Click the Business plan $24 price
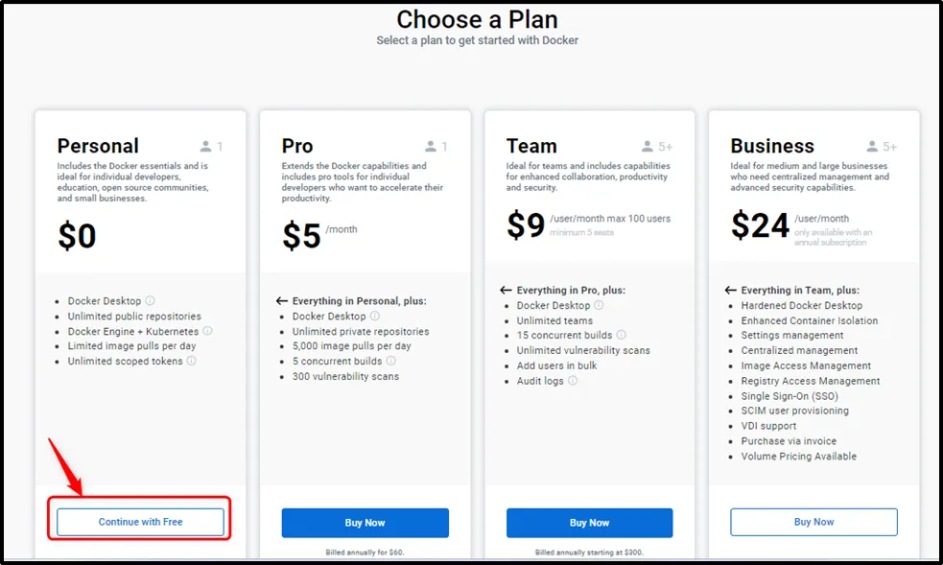The image size is (943, 565). click(759, 226)
